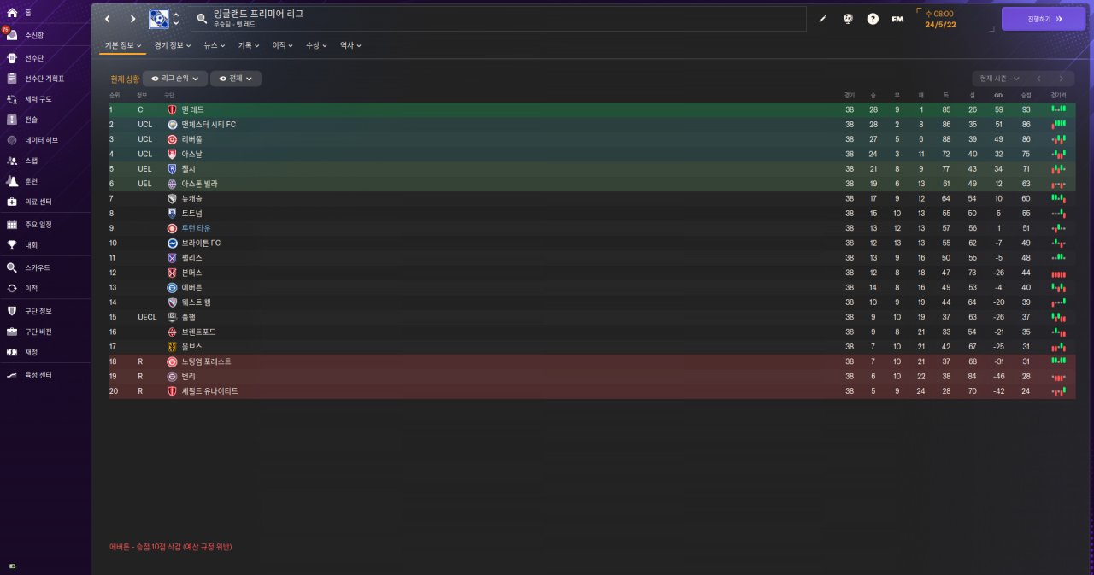Open the 수신함 inbox icon

[x=11, y=36]
